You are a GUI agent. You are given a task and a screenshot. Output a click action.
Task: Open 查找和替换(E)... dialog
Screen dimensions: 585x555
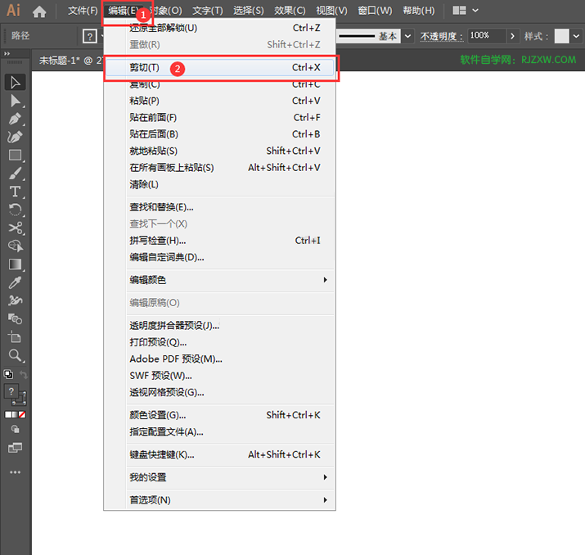(x=220, y=207)
